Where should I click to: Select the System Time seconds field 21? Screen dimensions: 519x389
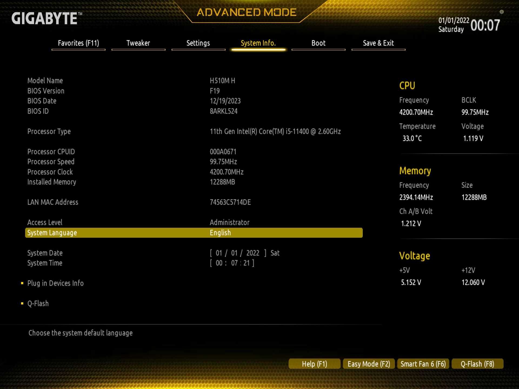[x=246, y=263]
